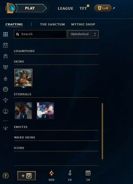Select the skin shard thumbnail
133x184 pixels.
coord(23,78)
